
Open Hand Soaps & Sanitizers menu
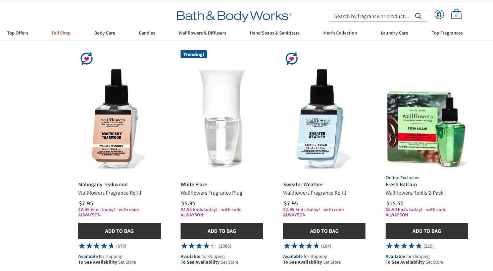point(275,33)
